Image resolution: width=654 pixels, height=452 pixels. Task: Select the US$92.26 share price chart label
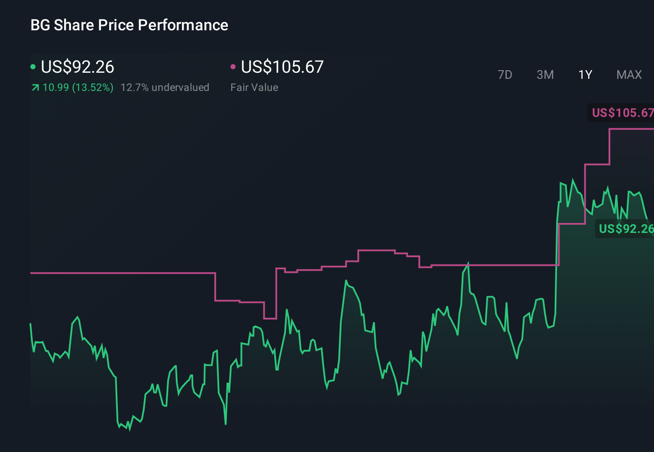click(625, 229)
